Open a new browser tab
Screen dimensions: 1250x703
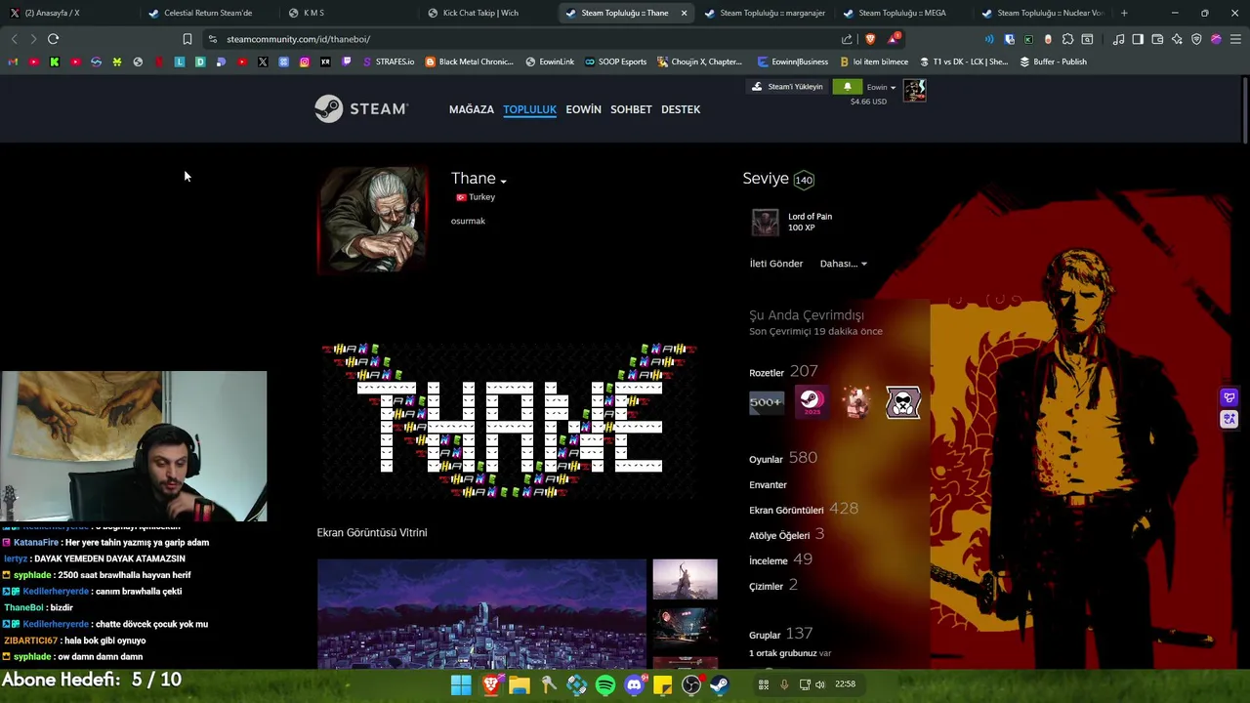pyautogui.click(x=1124, y=13)
